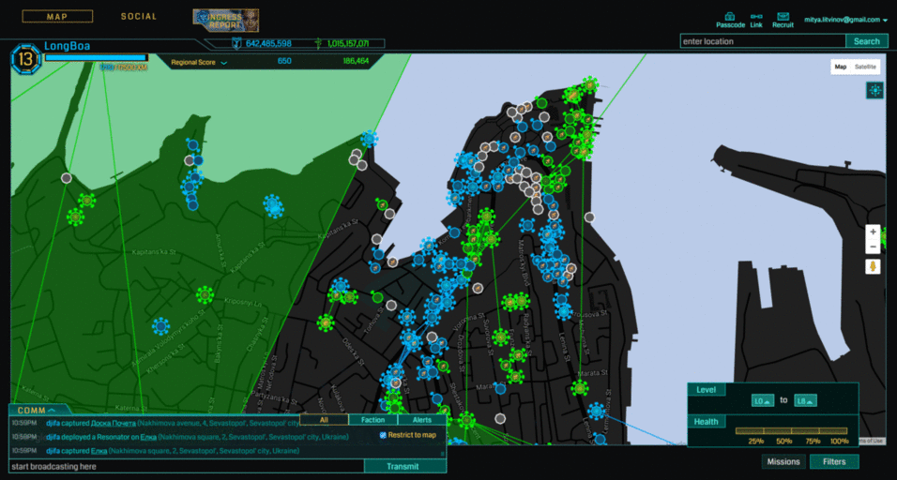Zoom out with the map minus button
This screenshot has height=480, width=897.
click(x=873, y=247)
